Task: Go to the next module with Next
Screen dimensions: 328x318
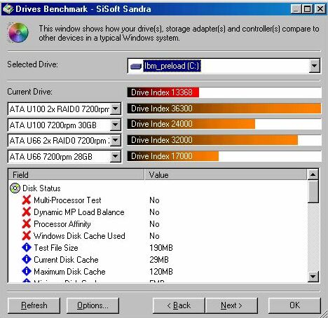Action: [x=231, y=305]
